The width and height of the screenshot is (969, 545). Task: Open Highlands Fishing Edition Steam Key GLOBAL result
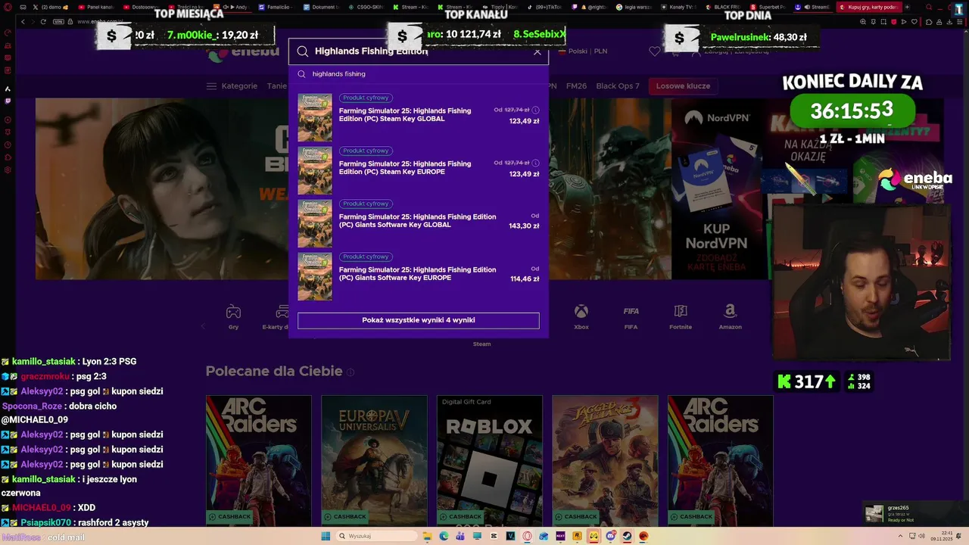(418, 117)
